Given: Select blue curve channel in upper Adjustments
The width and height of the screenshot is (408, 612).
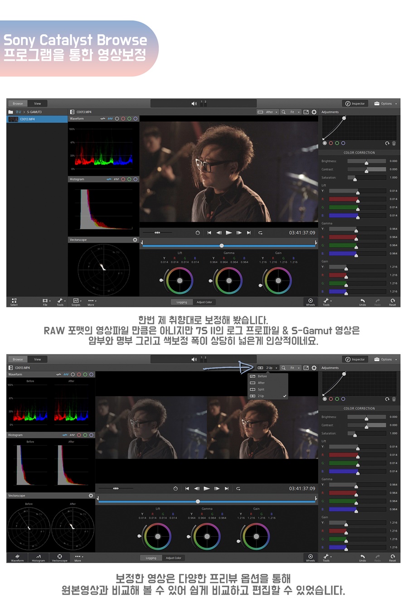Looking at the screenshot, I should tap(343, 143).
